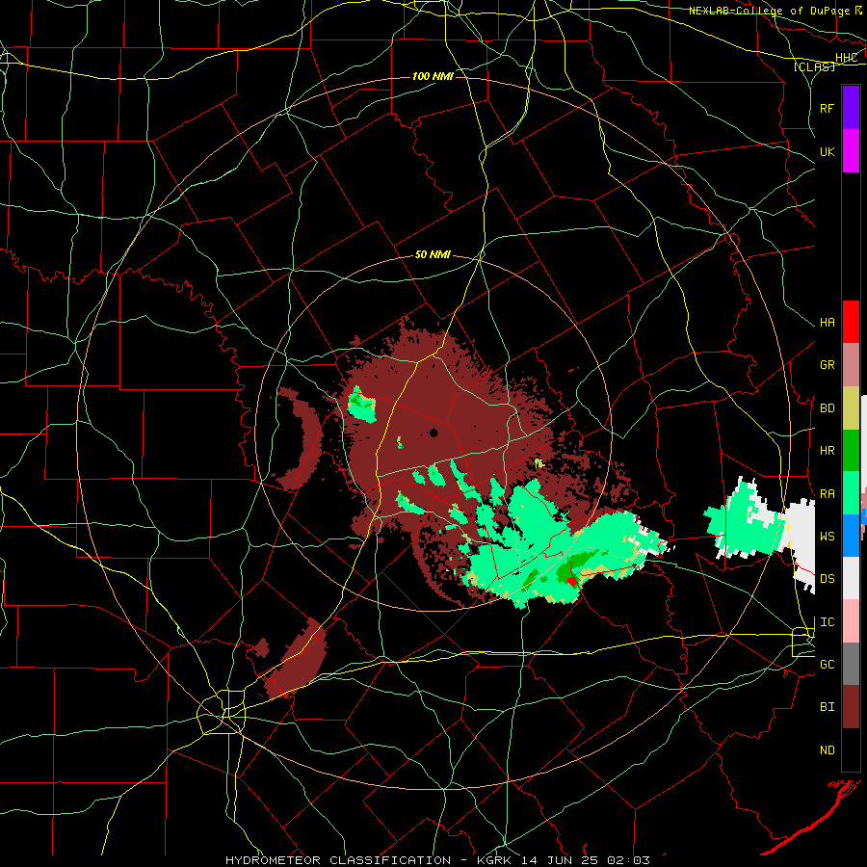Click the BI legend label
This screenshot has width=867, height=867.
click(x=828, y=707)
